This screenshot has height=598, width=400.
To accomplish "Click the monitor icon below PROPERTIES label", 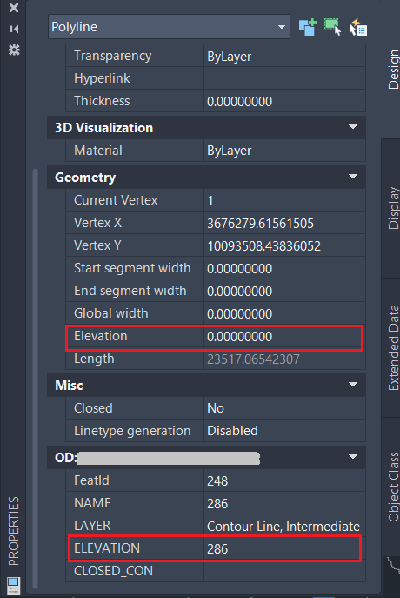I will [x=14, y=584].
